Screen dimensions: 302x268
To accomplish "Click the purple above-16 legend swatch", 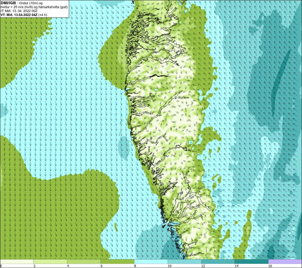I will [285, 262].
